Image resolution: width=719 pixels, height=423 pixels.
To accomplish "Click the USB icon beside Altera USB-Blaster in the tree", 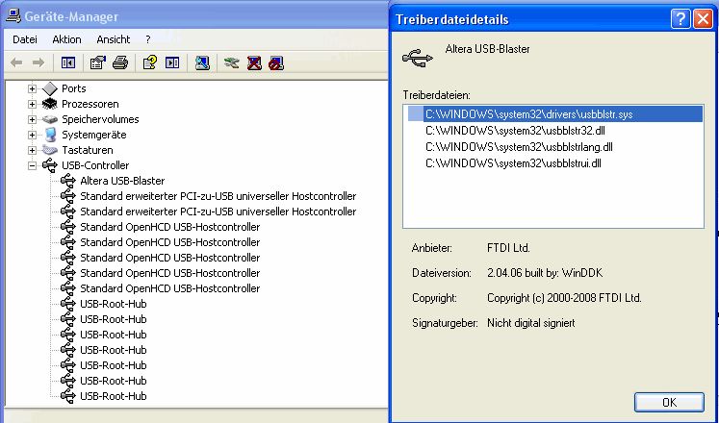I will (x=68, y=181).
